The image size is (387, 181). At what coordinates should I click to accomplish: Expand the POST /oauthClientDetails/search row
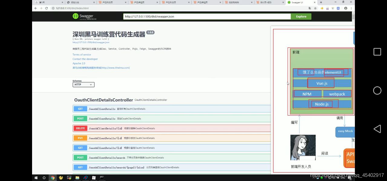point(172,157)
